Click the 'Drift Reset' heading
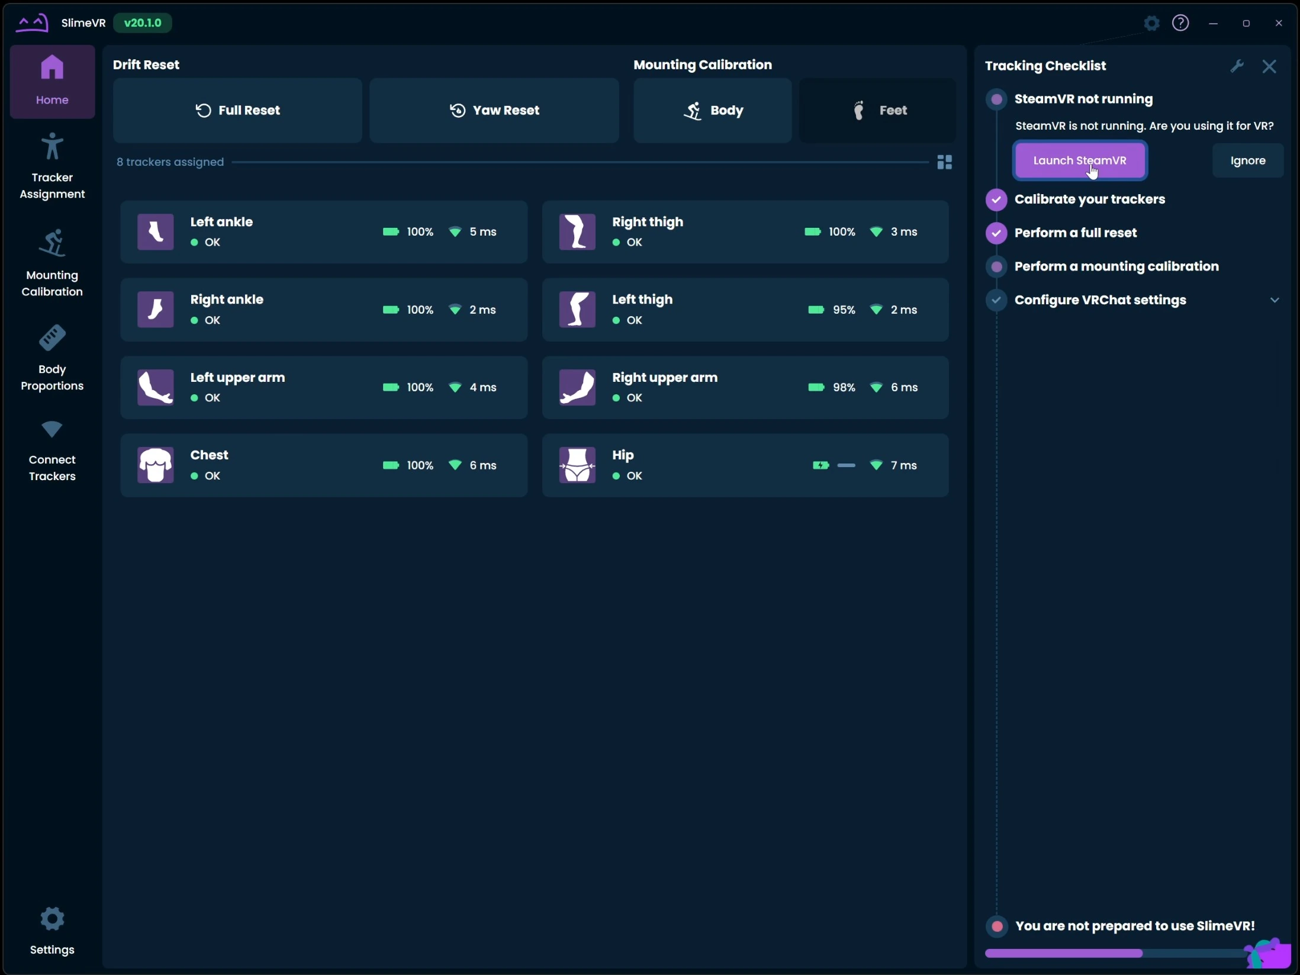1300x975 pixels. [146, 65]
